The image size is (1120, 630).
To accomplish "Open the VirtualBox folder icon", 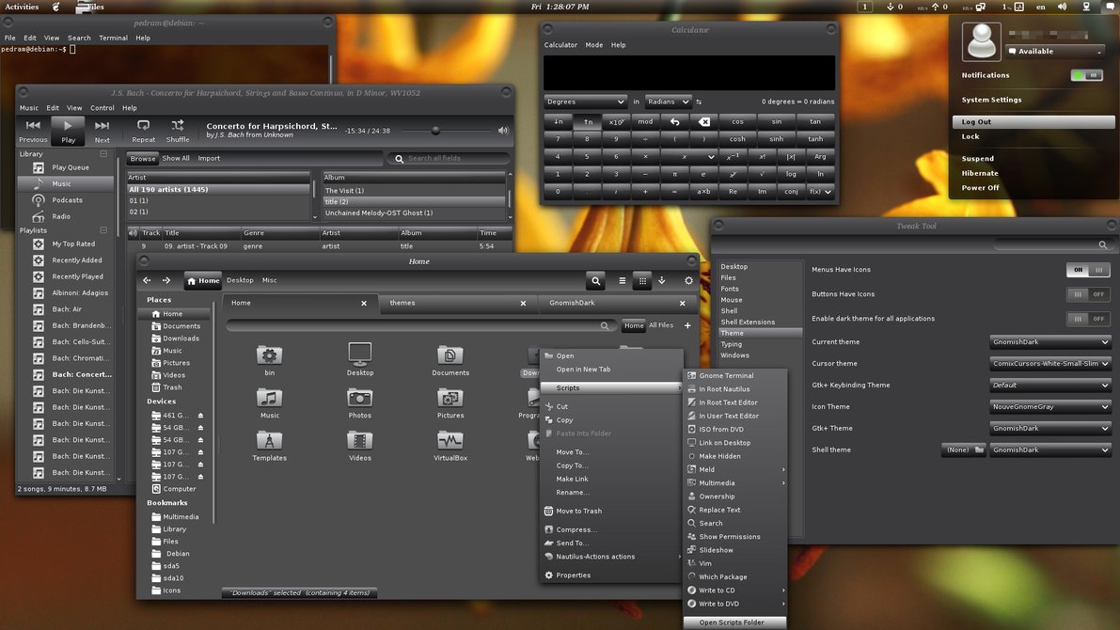I will (450, 440).
